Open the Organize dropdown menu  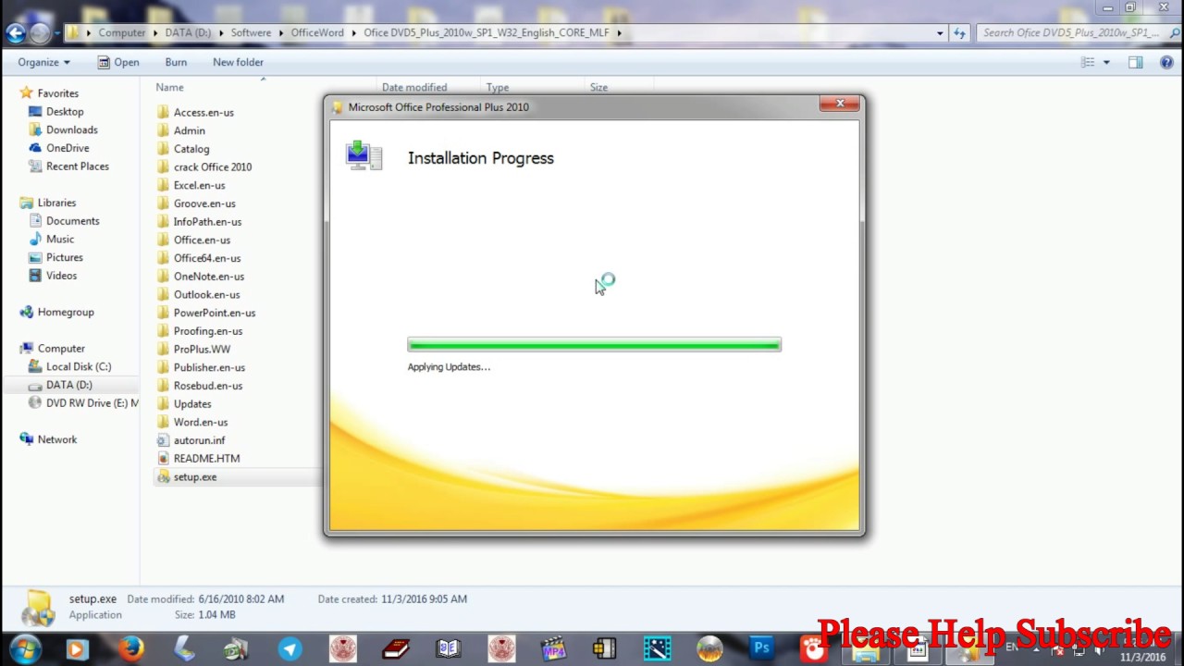(x=43, y=62)
